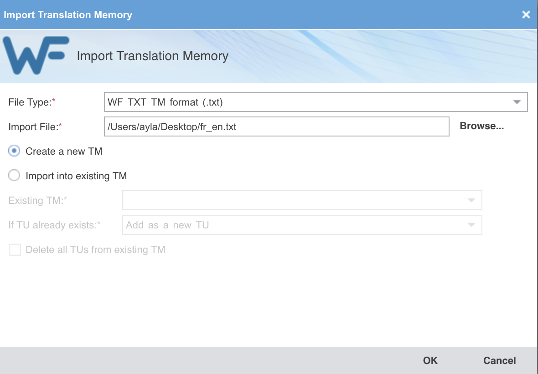Select the Create a new TM option
Viewport: 538px width, 374px height.
coord(14,151)
